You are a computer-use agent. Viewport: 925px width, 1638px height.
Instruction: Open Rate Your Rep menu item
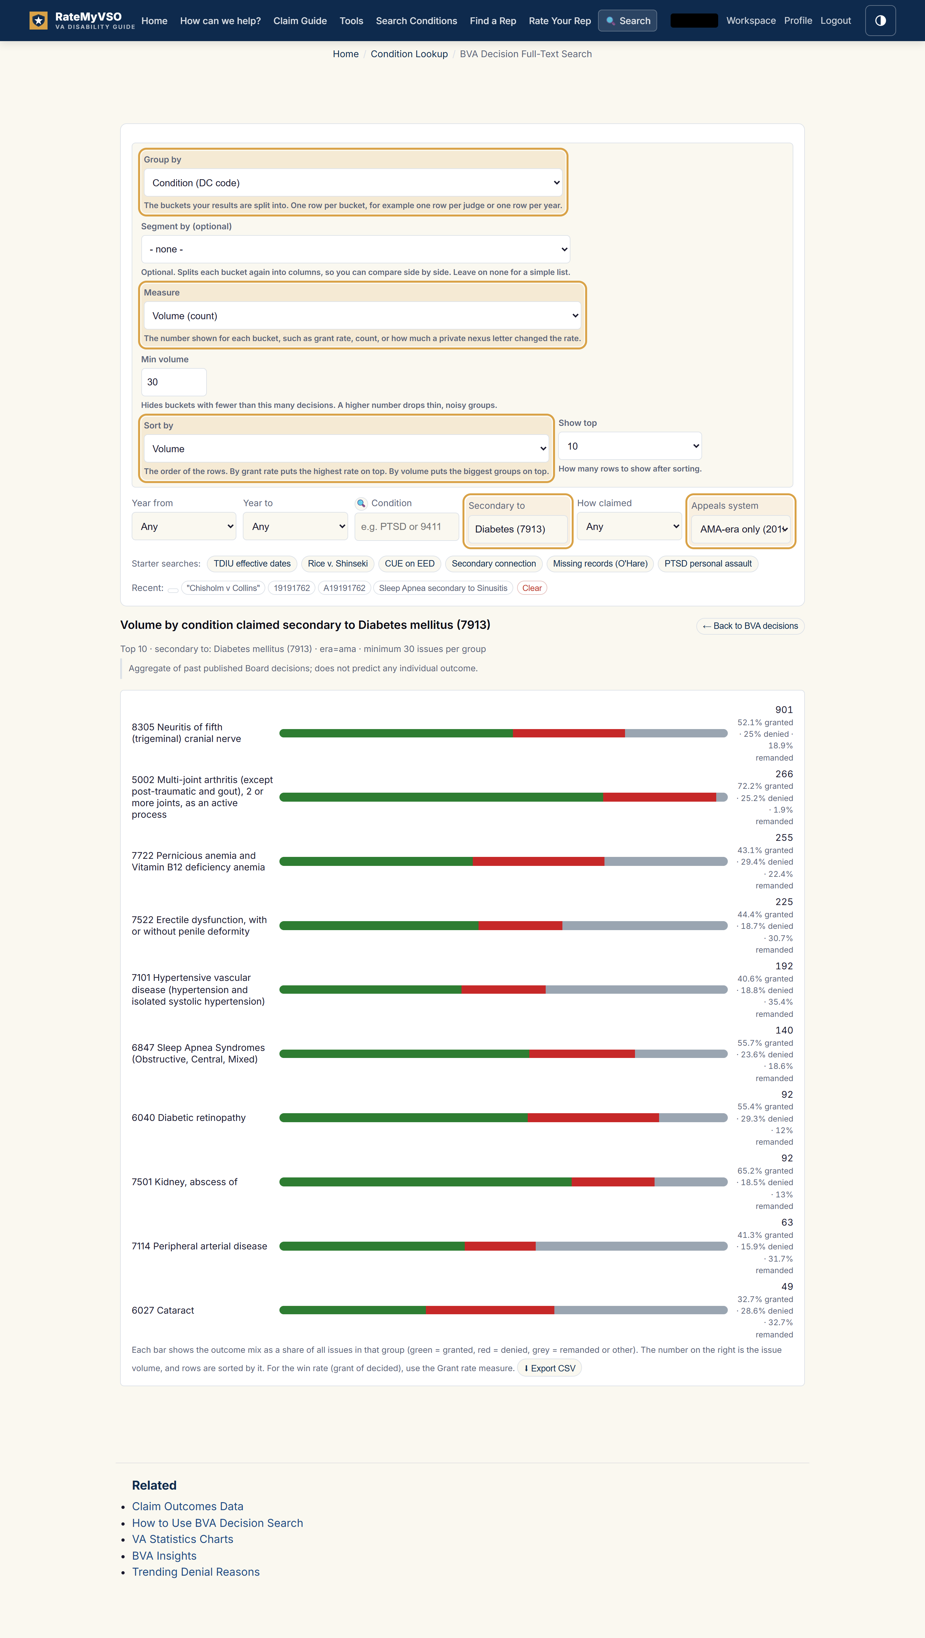pyautogui.click(x=559, y=20)
